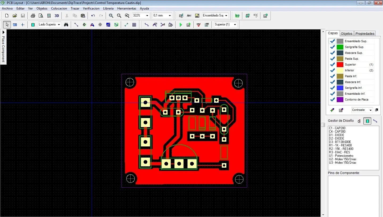
Task: Click the Superior layer red color swatch
Action: click(x=340, y=65)
